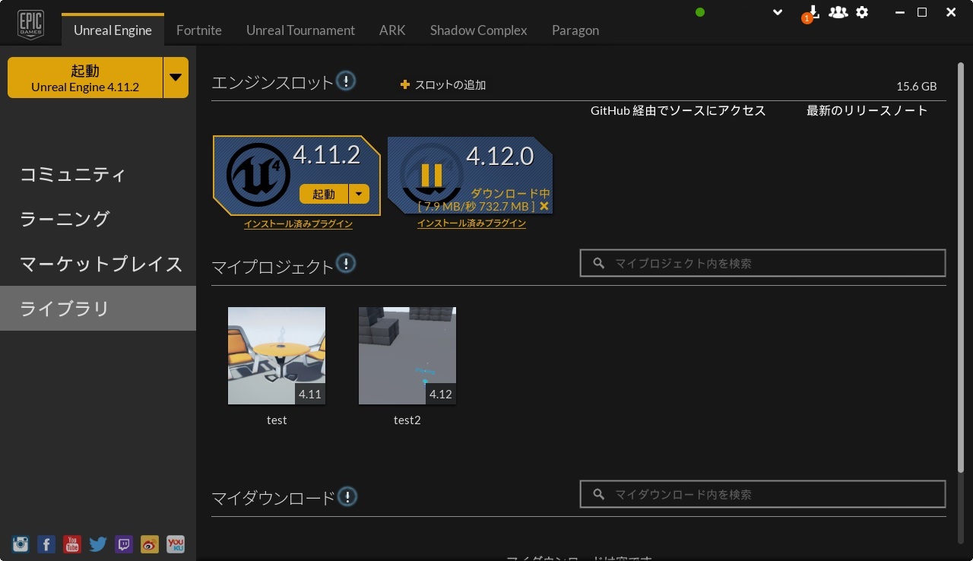Click the vertical scrollbar on the right
Image resolution: width=973 pixels, height=561 pixels.
[960, 266]
